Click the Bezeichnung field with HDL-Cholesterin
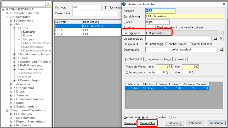Viewport: 228px width, 128px height. 185,16
